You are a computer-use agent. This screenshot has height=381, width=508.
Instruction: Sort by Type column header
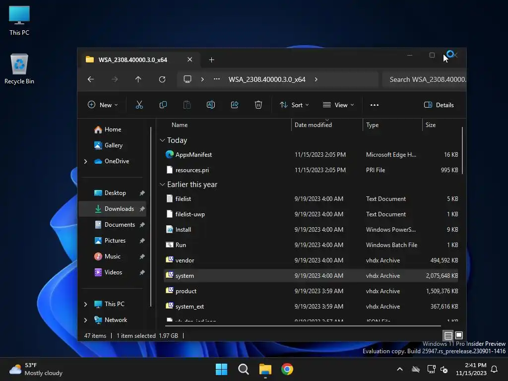click(392, 125)
